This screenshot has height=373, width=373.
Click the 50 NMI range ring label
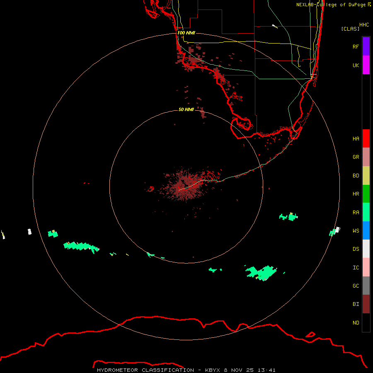[186, 109]
